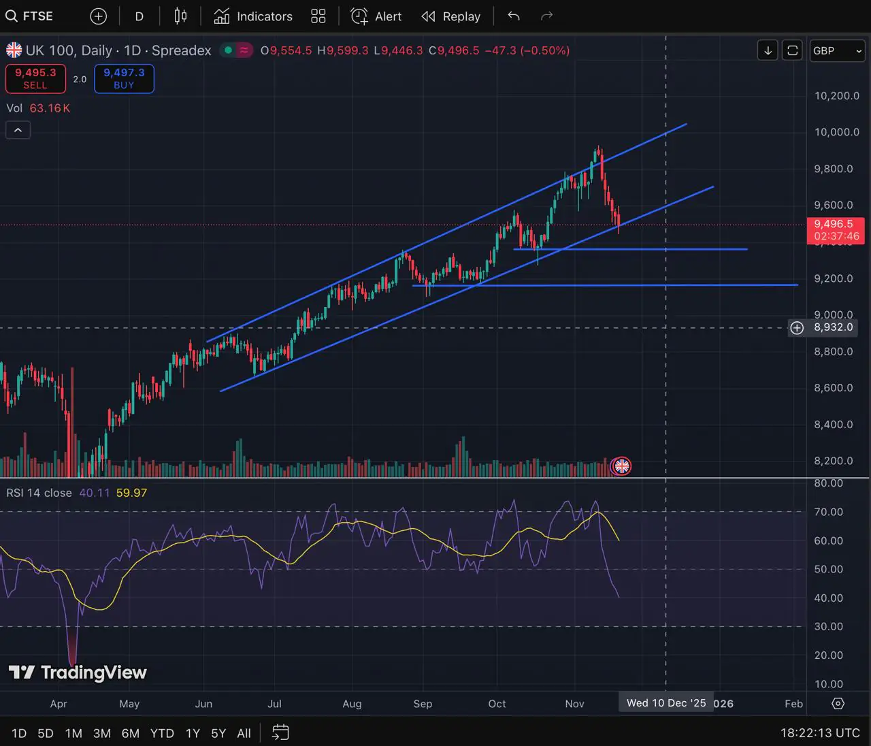This screenshot has height=746, width=871.
Task: Create a new Alert
Action: (x=376, y=16)
